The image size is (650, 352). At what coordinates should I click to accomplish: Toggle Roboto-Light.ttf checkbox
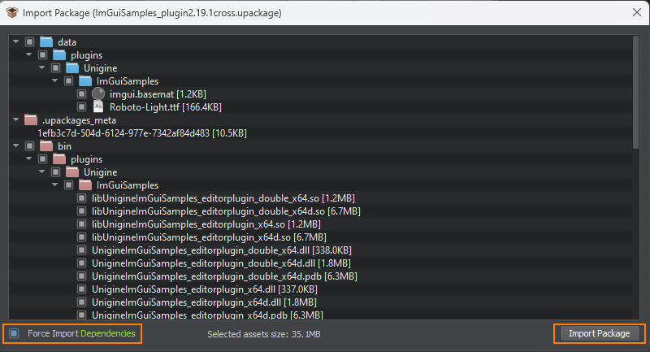[x=82, y=107]
